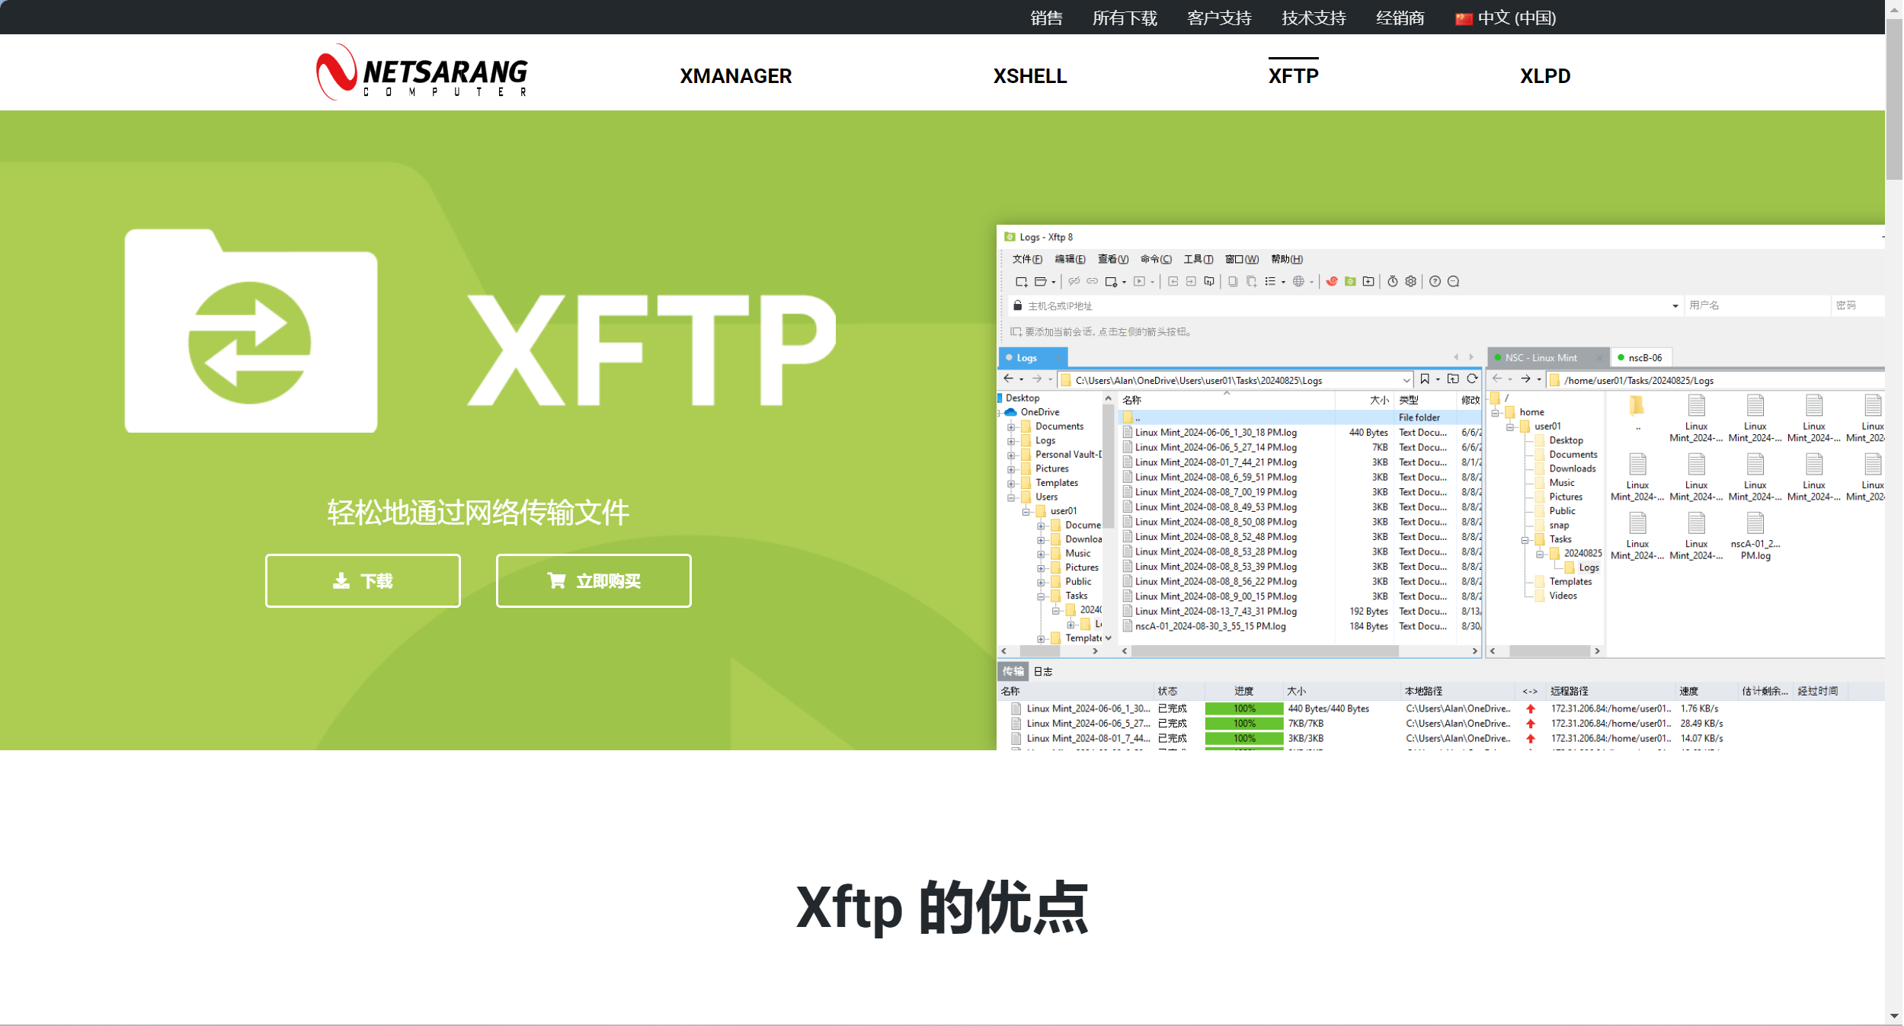Click the 用户名 username input field
The height and width of the screenshot is (1026, 1904).
[1756, 306]
